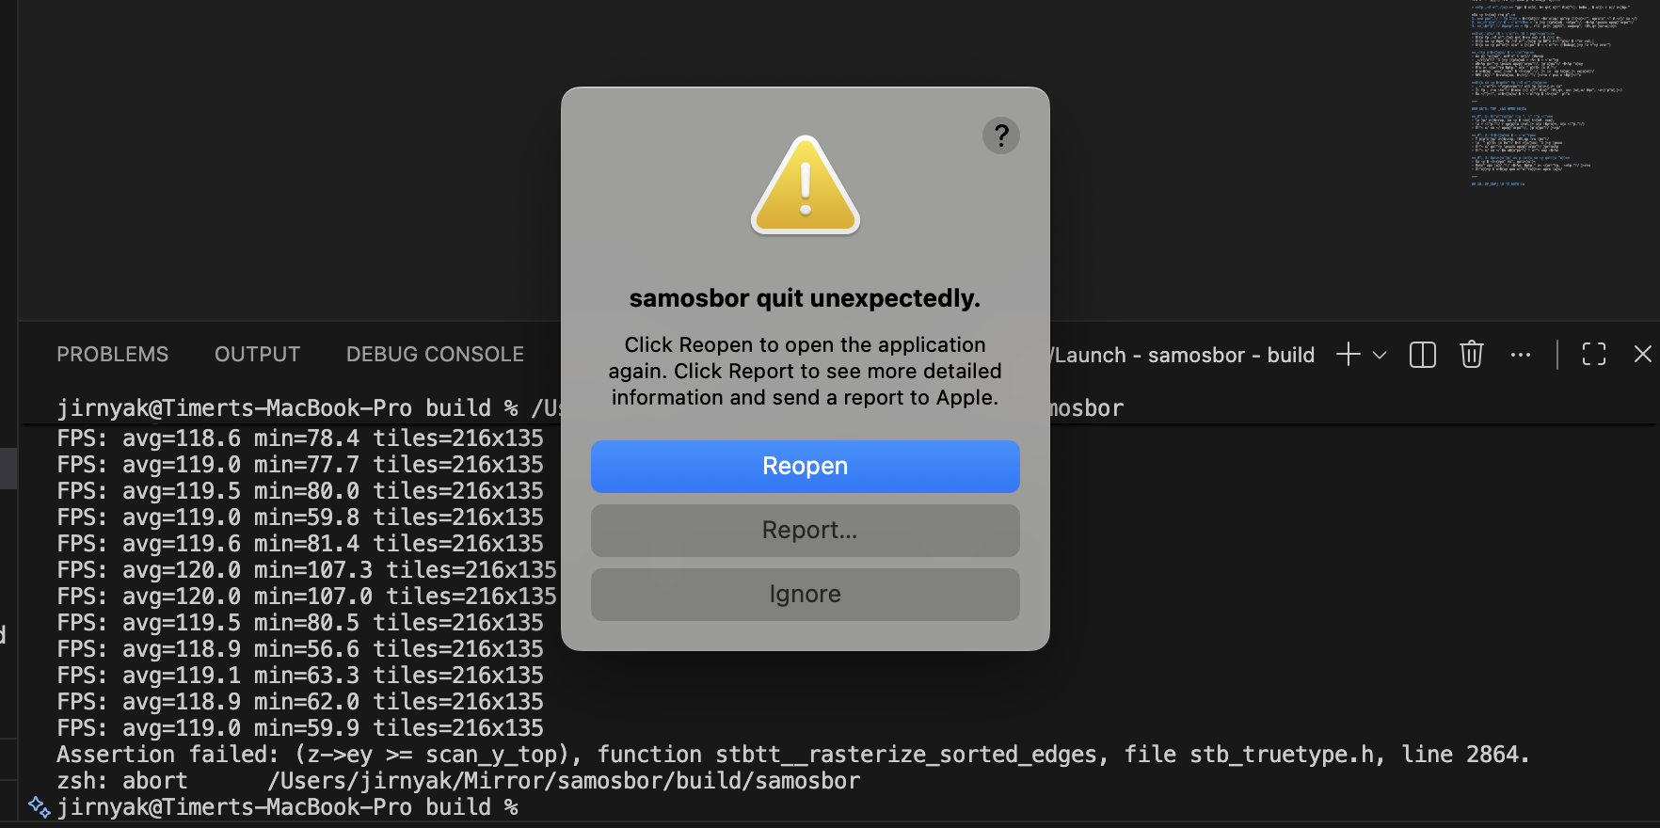Switch to the OUTPUT tab
Image resolution: width=1660 pixels, height=828 pixels.
click(257, 355)
